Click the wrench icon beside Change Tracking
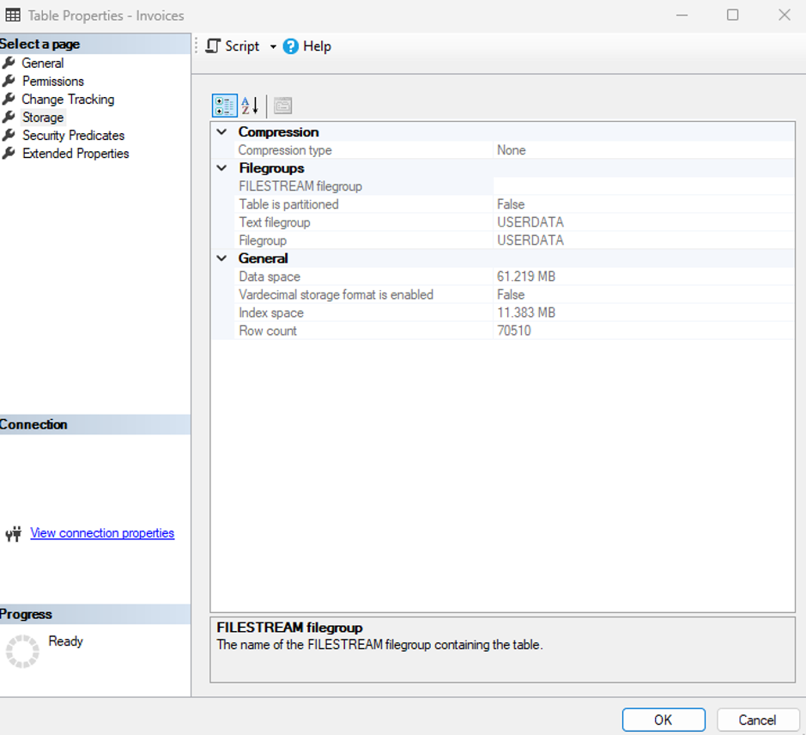 tap(9, 100)
